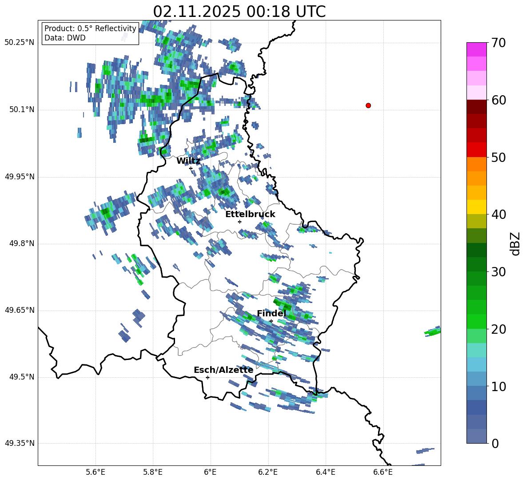Image resolution: width=526 pixels, height=481 pixels.
Task: Click the 6.4°E longitude label
Action: 325,472
